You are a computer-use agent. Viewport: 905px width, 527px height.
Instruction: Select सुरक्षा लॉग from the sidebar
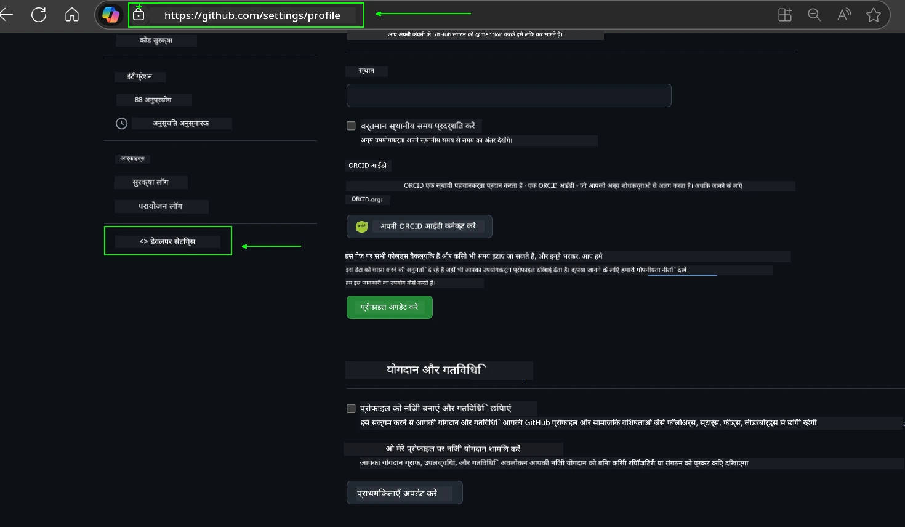150,182
